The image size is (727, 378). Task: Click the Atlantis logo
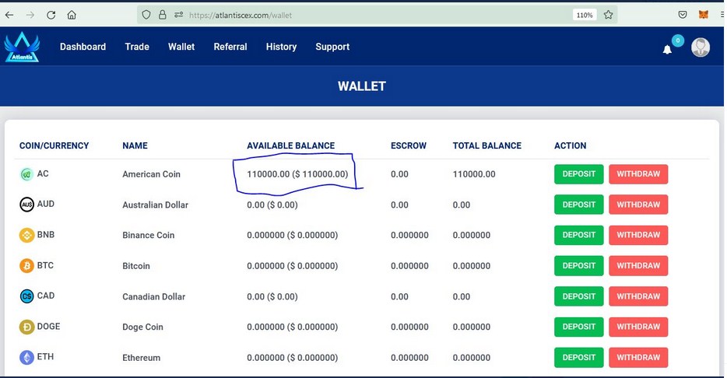coord(22,47)
